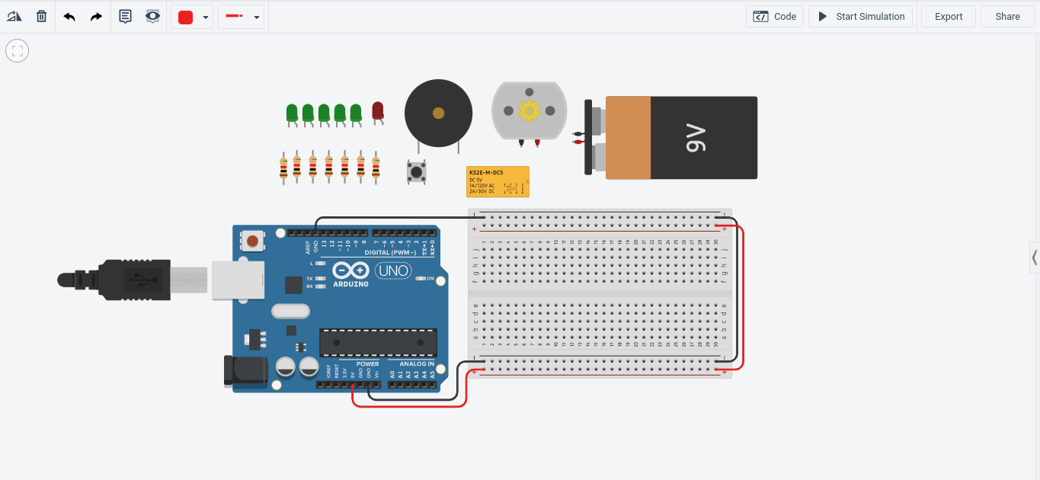Activate the Share option
This screenshot has height=480, width=1040.
click(1007, 16)
